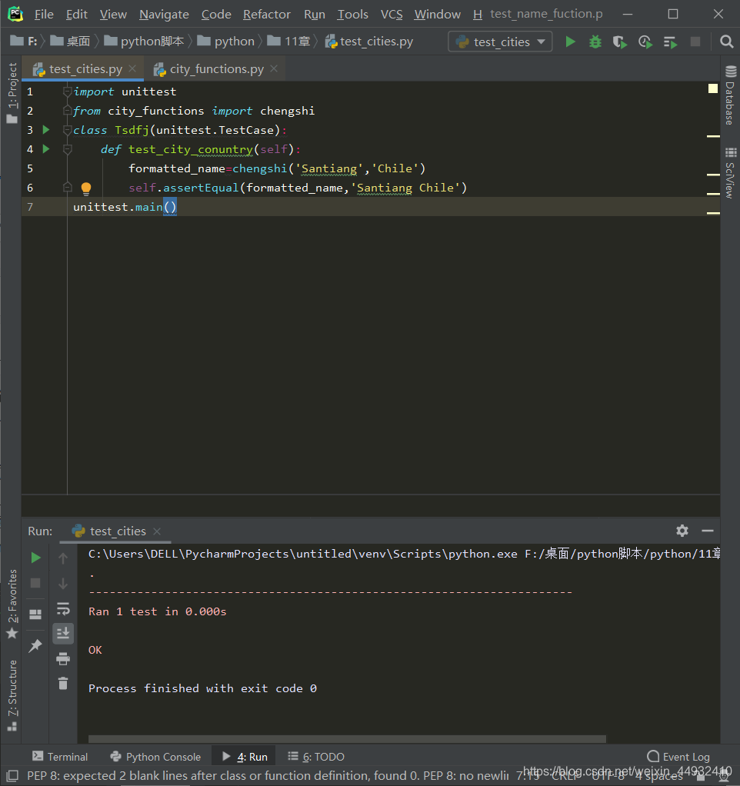Click the Run panel up arrow
The height and width of the screenshot is (786, 740).
coord(62,558)
